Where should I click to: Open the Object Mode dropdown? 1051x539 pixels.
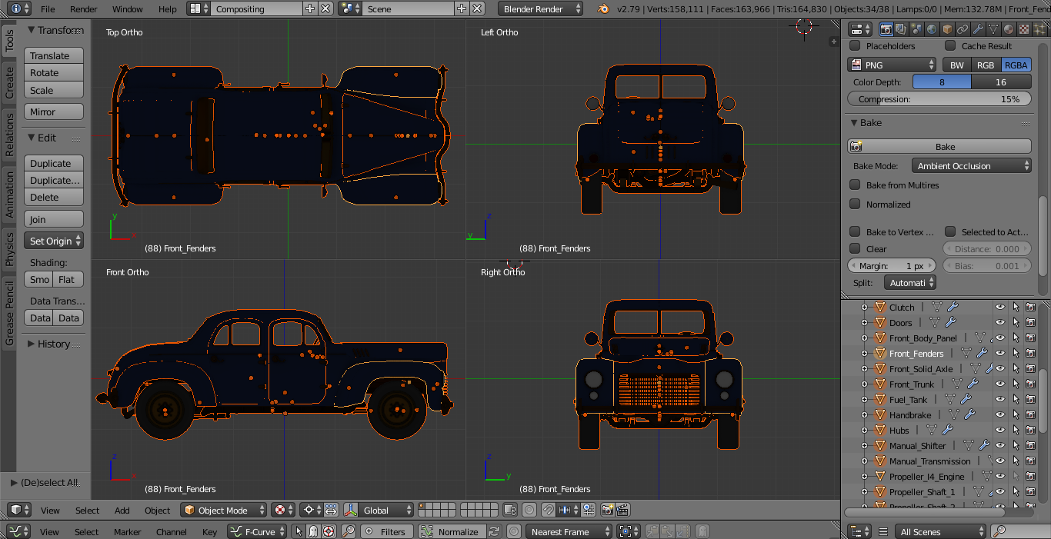click(x=224, y=510)
